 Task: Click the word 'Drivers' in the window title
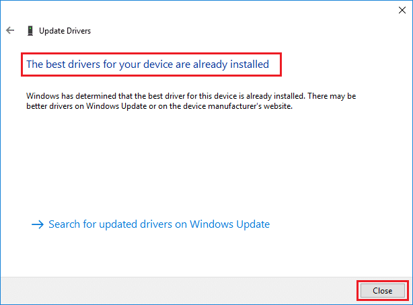pyautogui.click(x=78, y=30)
